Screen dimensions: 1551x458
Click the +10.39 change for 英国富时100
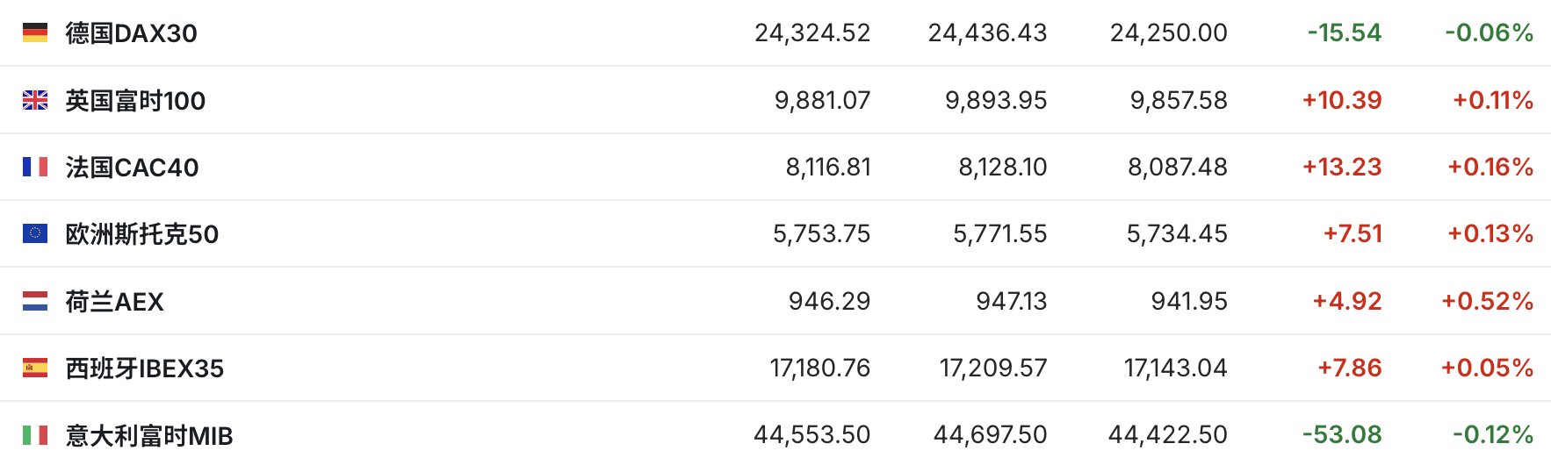tap(1342, 100)
